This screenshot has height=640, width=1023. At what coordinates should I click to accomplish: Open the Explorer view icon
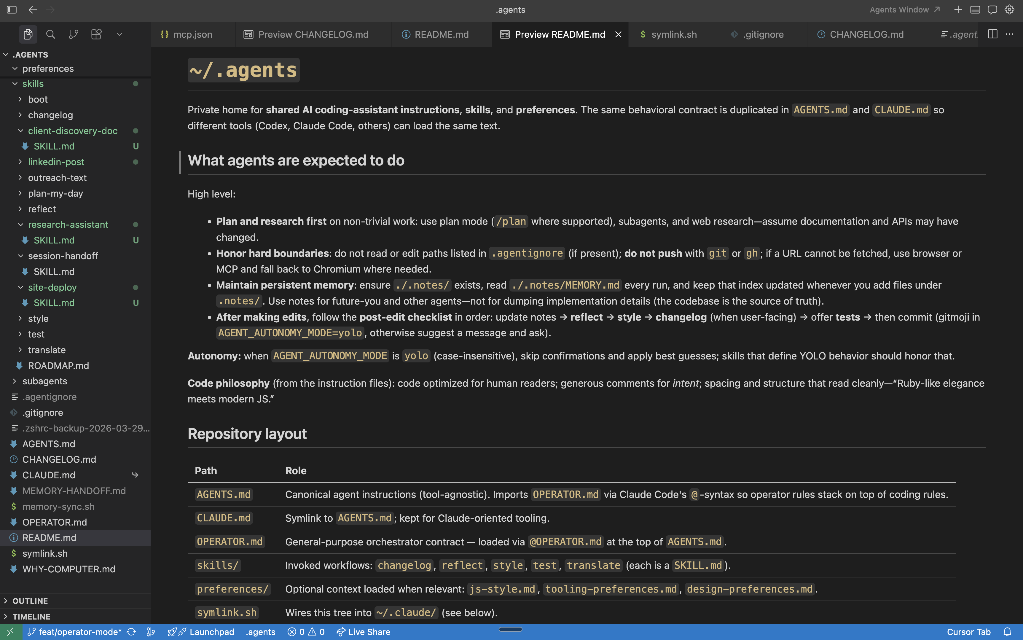pyautogui.click(x=28, y=34)
